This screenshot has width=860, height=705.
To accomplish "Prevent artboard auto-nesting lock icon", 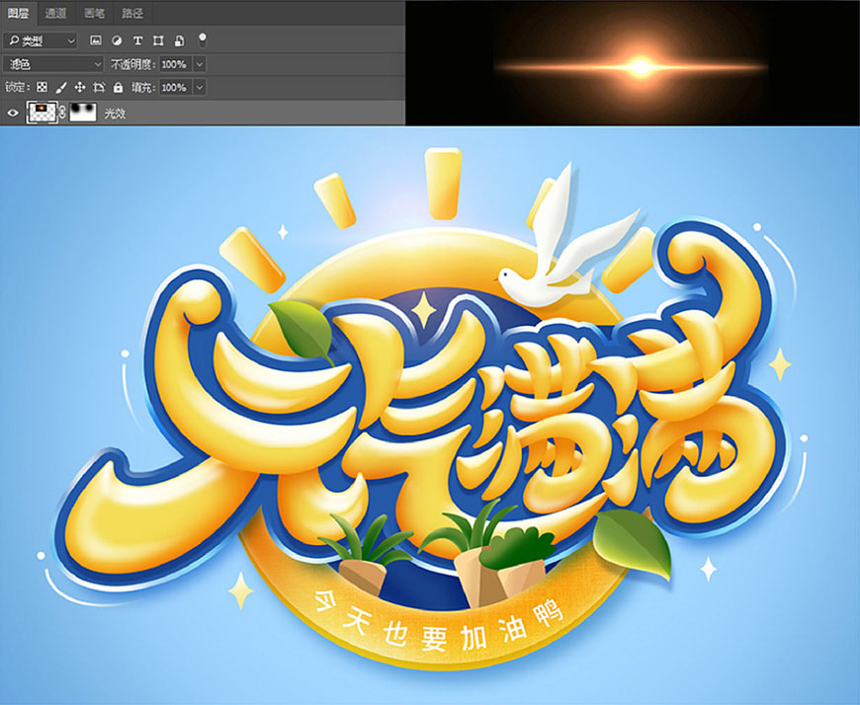I will 99,87.
